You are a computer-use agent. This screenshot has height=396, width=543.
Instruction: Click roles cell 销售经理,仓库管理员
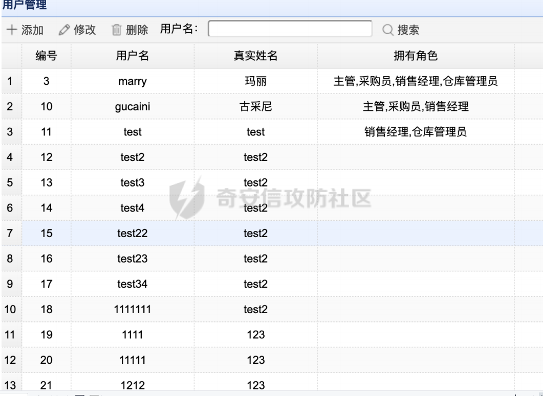416,132
